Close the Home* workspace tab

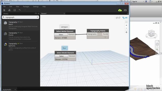64,13
